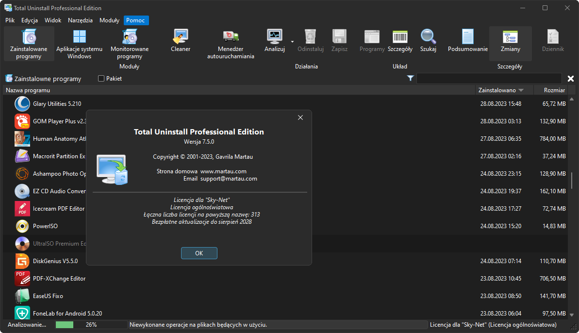
Task: Click the filter funnel icon
Action: [x=410, y=78]
